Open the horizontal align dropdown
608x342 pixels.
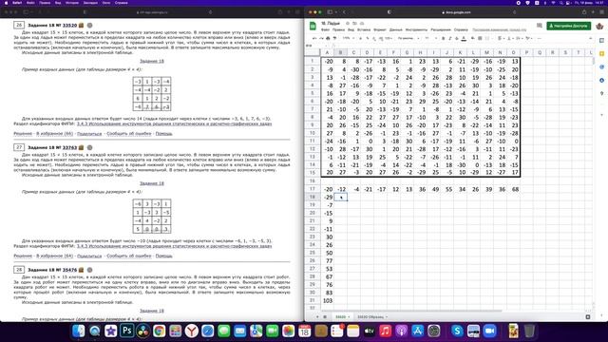pos(501,38)
